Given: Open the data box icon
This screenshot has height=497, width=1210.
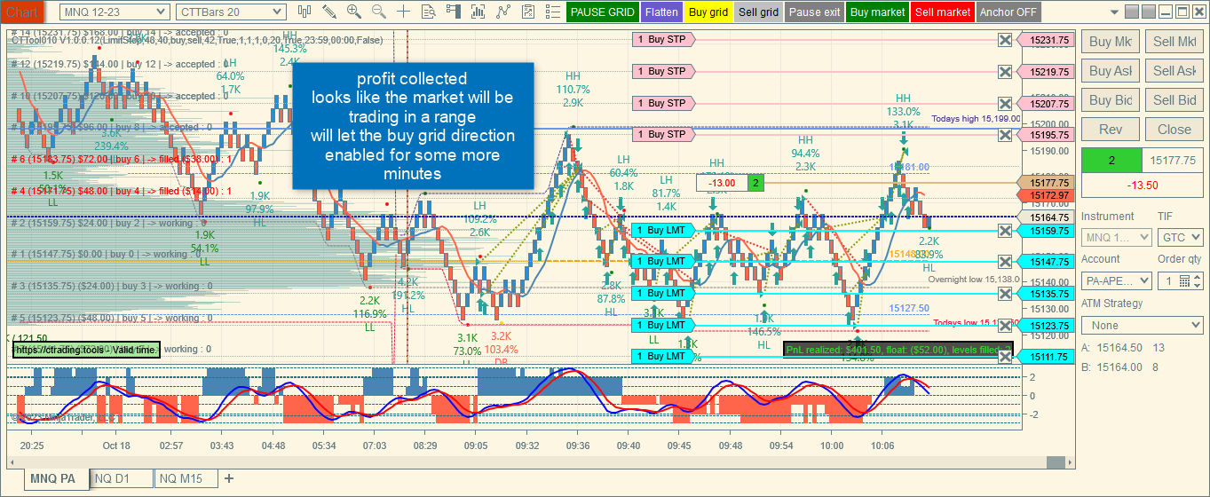Looking at the screenshot, I should coord(429,12).
